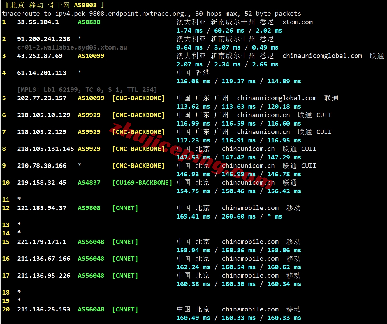Click [CMNET] tag on hop 15

point(125,242)
